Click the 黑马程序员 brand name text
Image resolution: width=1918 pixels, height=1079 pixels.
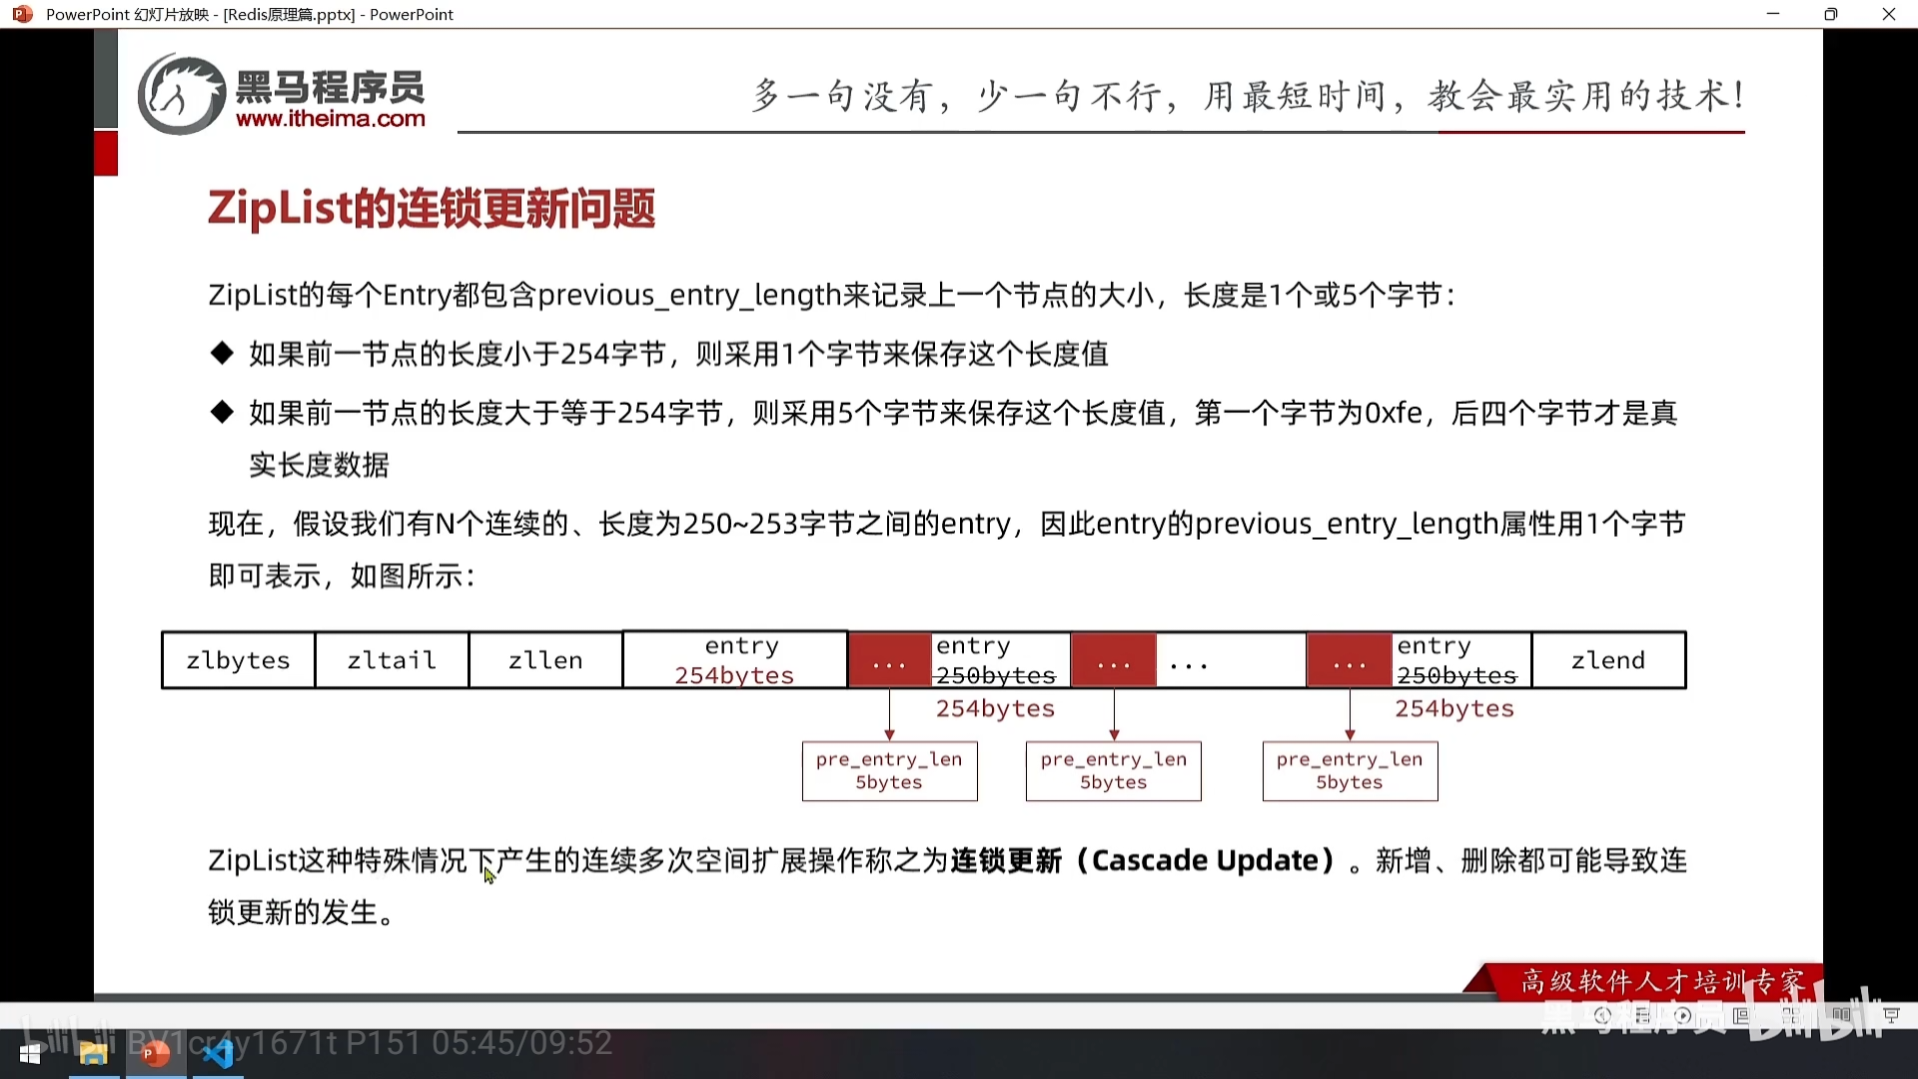pos(331,87)
